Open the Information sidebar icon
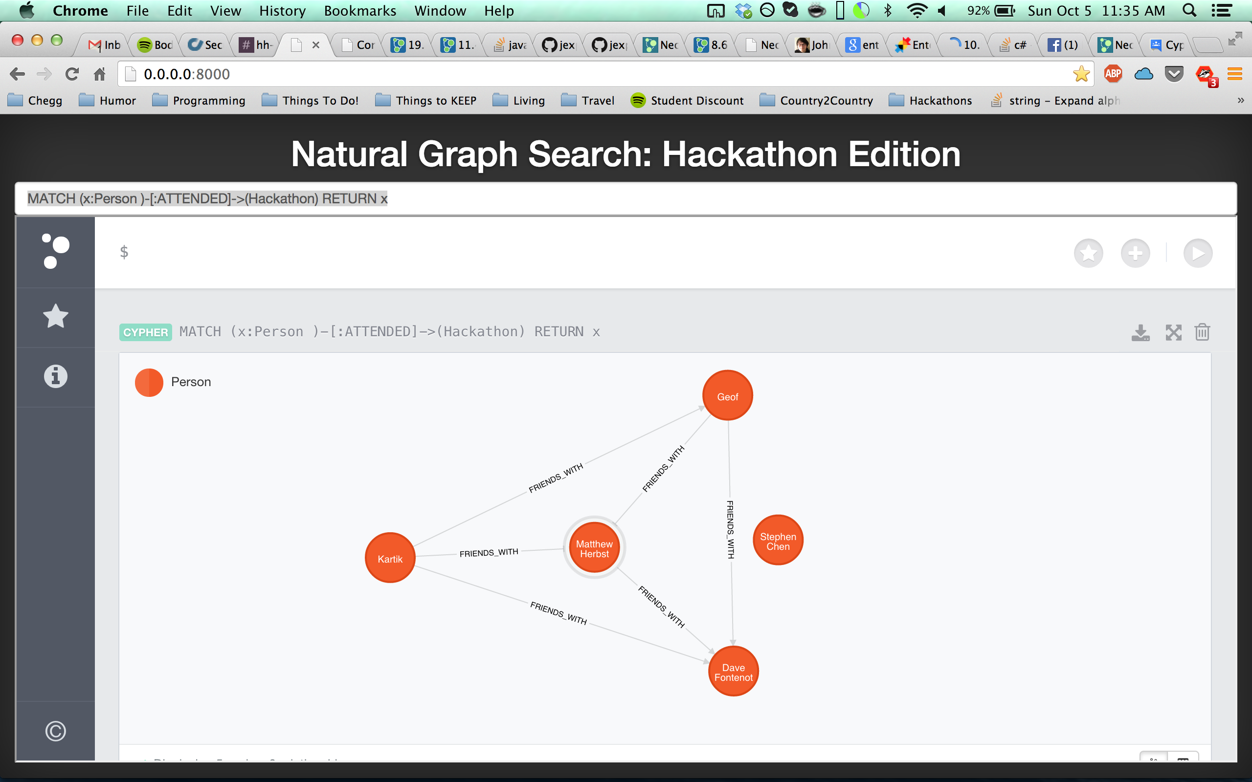Viewport: 1252px width, 782px height. 55,376
